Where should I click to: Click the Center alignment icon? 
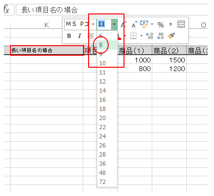point(90,36)
